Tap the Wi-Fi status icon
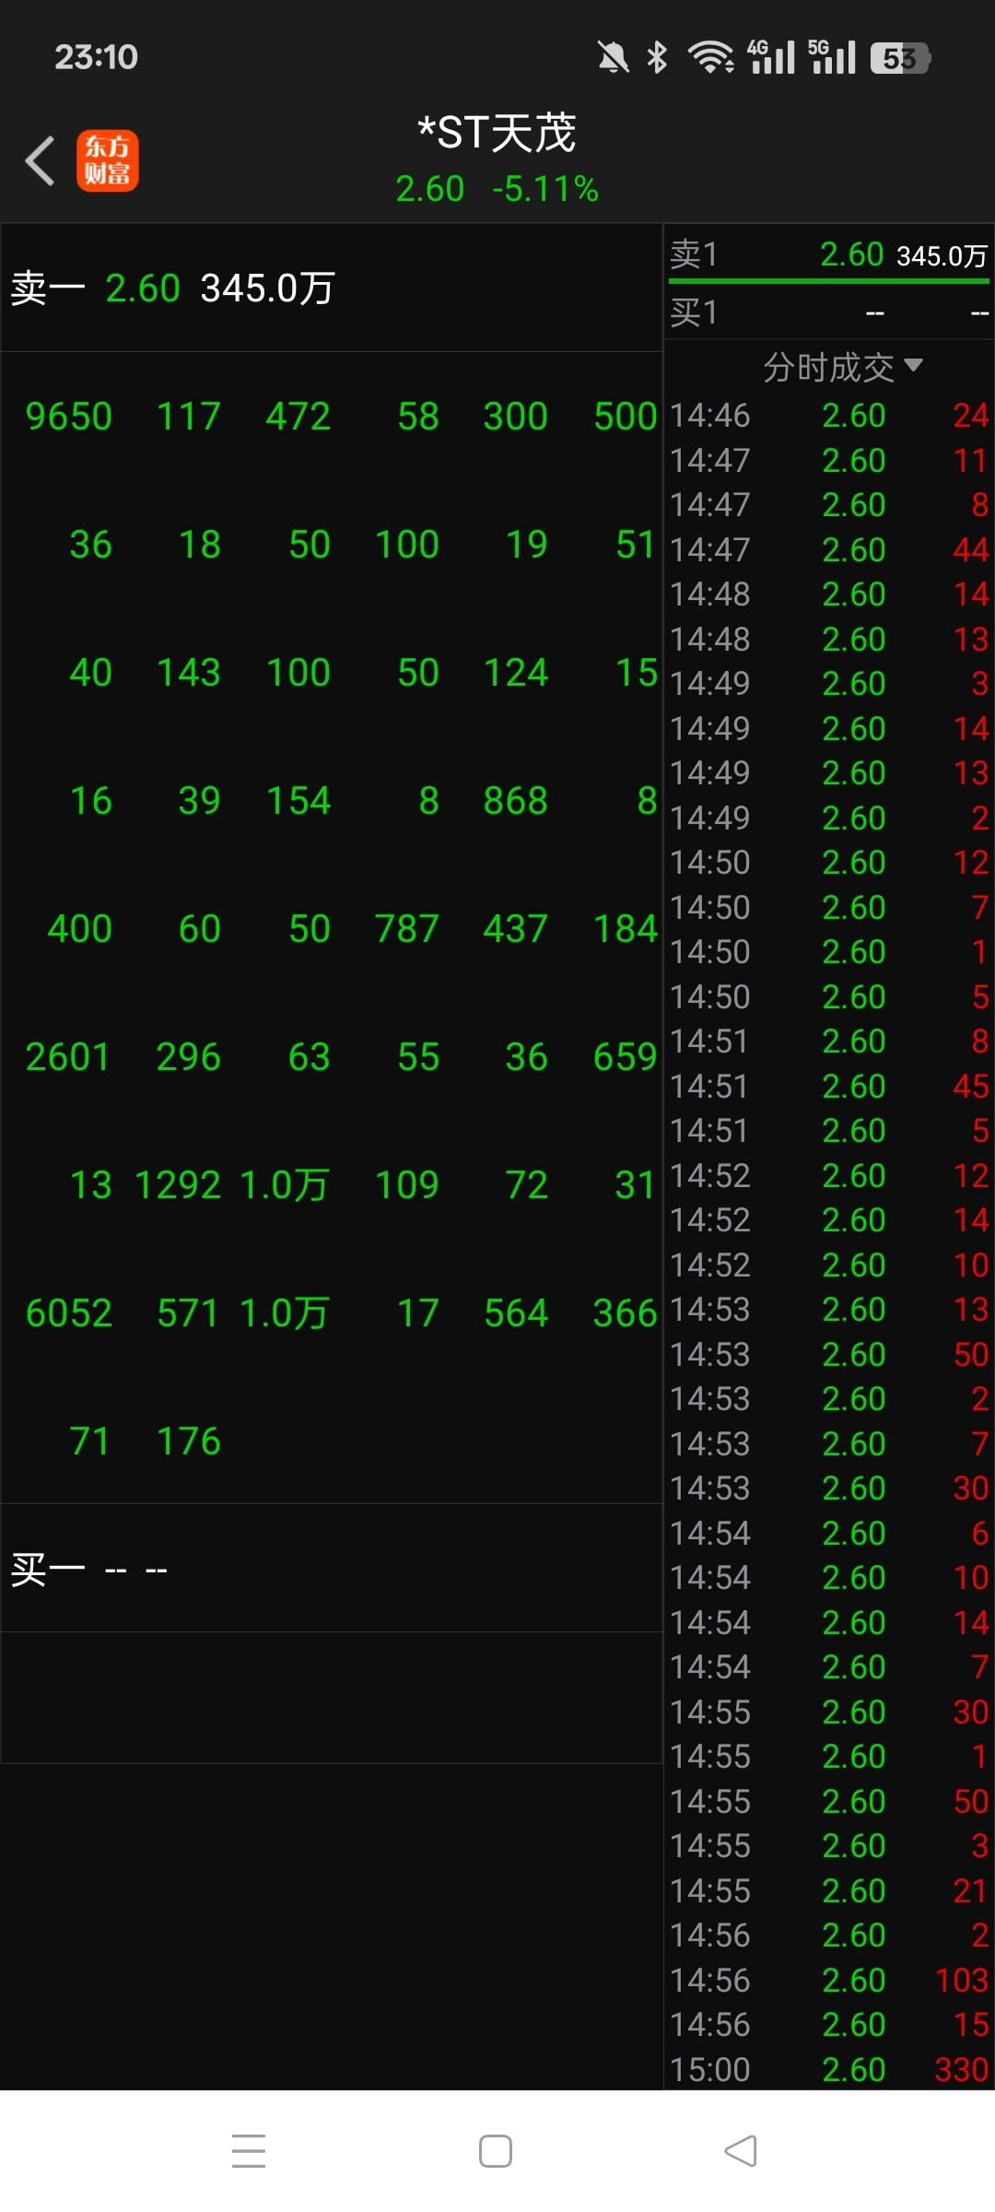 (x=710, y=57)
